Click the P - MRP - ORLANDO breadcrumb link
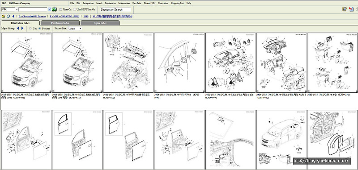Viewport: 358px width, 170px height. tap(64, 17)
